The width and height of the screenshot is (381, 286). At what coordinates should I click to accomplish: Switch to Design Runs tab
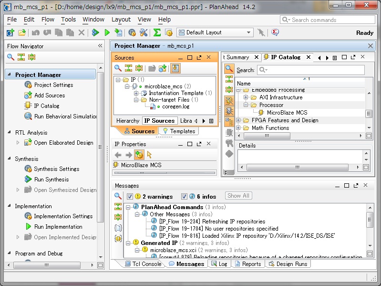pos(288,264)
